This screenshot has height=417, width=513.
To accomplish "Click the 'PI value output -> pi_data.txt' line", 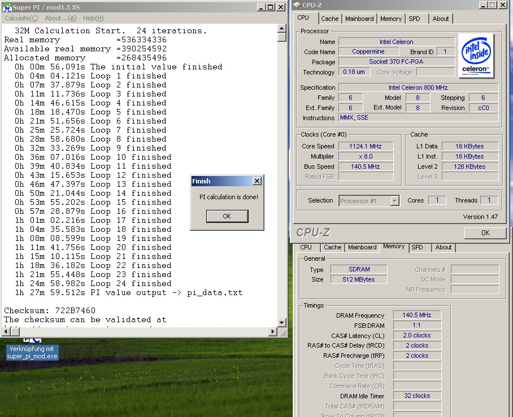I will coord(129,292).
